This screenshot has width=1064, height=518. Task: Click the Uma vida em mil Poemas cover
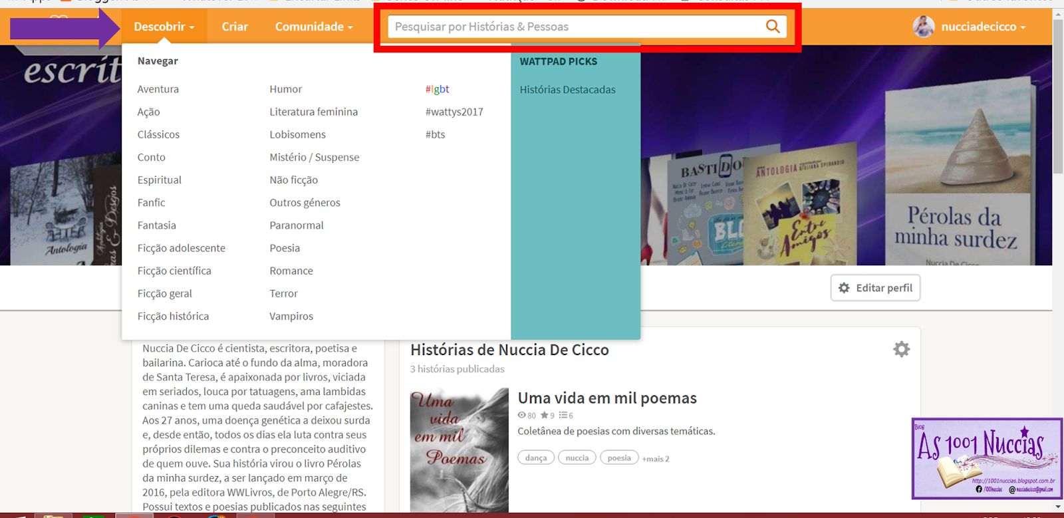click(459, 450)
